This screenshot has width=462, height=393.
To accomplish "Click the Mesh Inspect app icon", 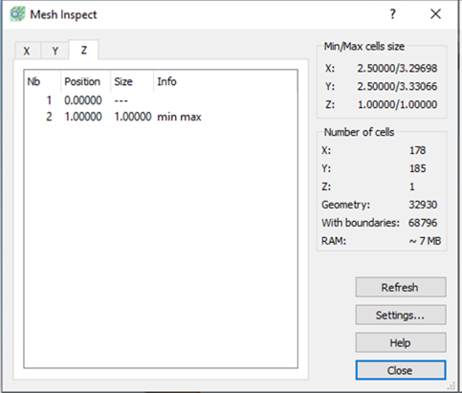I will tap(17, 14).
